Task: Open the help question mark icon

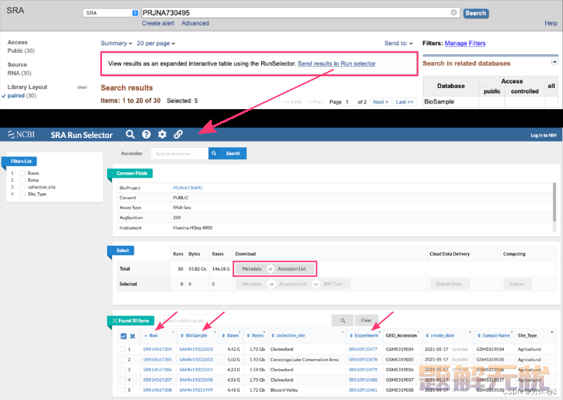Action: click(x=146, y=135)
